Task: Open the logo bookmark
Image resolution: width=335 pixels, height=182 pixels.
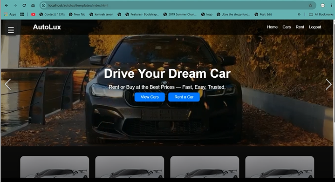Action: pyautogui.click(x=207, y=14)
